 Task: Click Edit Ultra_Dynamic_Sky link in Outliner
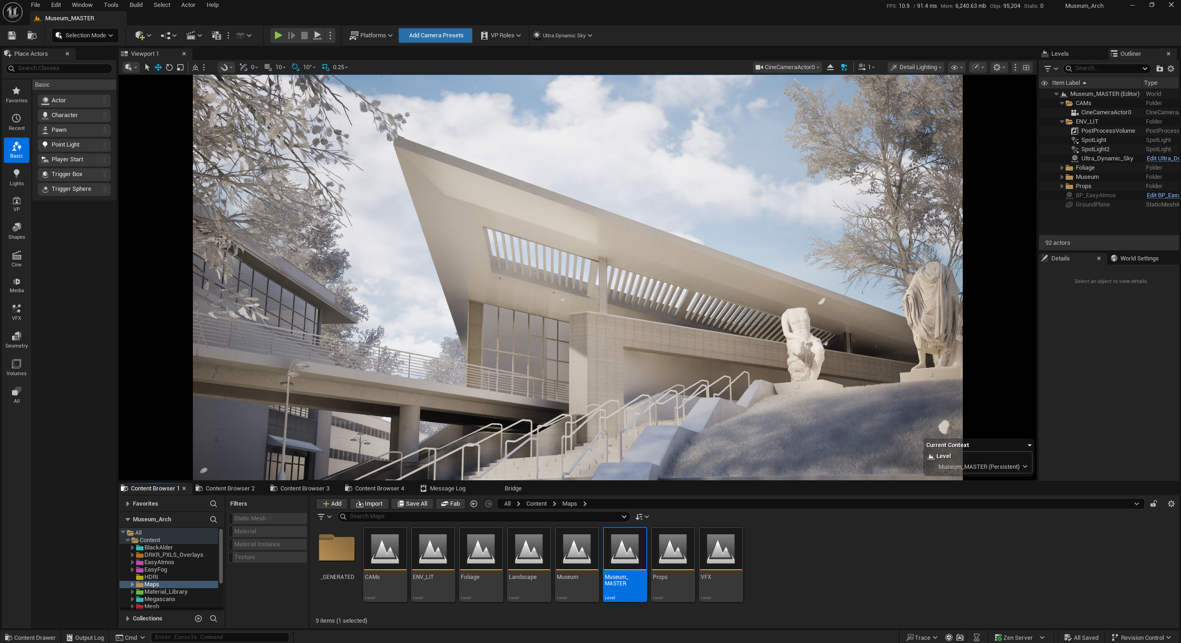coord(1163,158)
